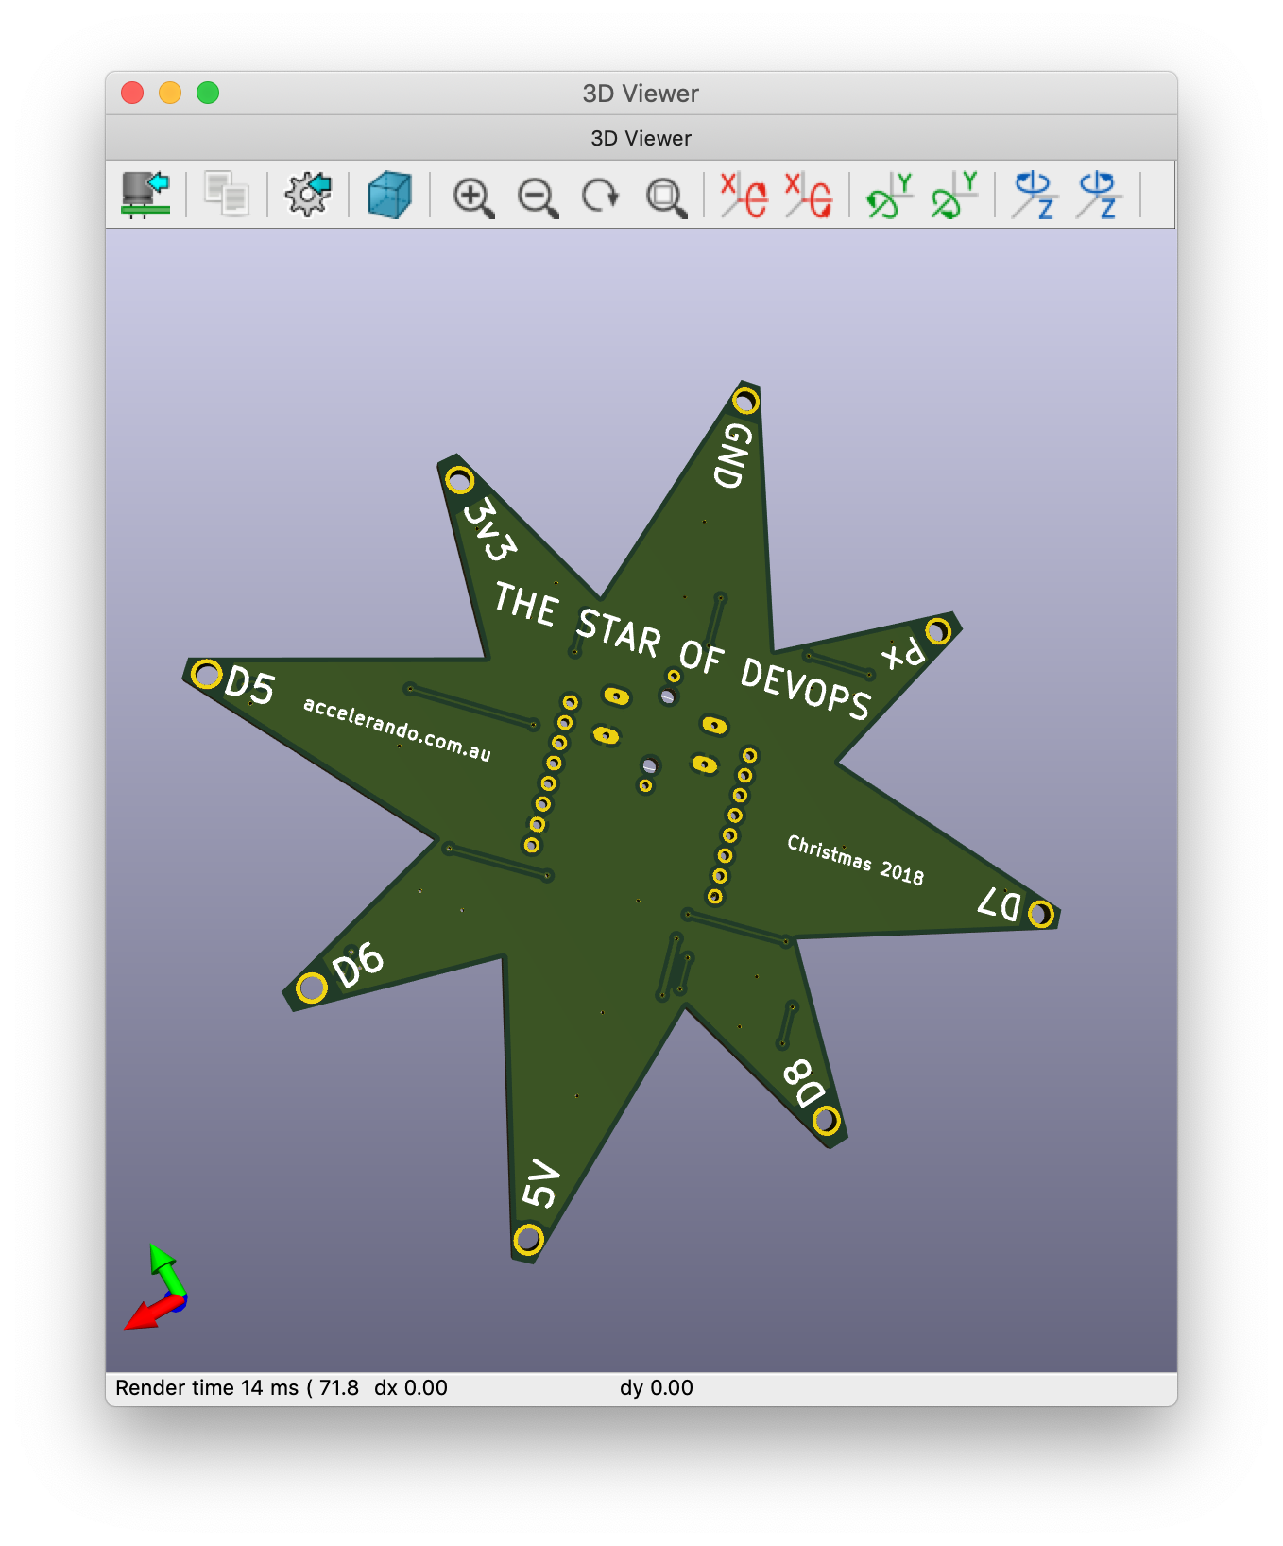Screen dimensions: 1283x1546
Task: Click the zoom in magnifier
Action: [473, 198]
